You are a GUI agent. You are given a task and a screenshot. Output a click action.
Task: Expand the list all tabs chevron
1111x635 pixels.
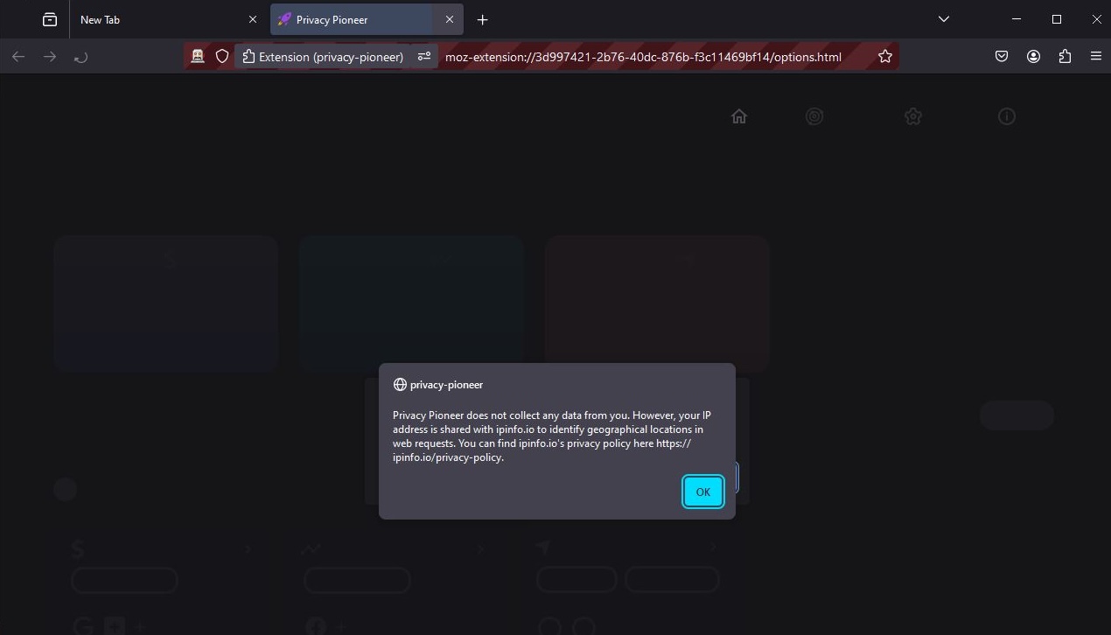coord(943,19)
